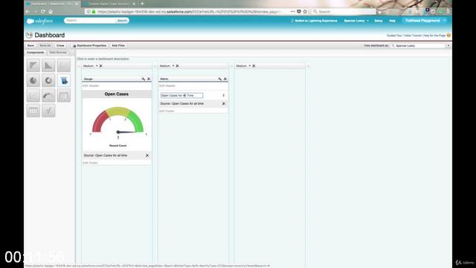Open the Setup link

click(x=379, y=21)
